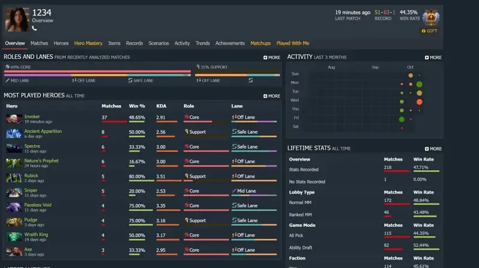Click the Win % column header
Viewport: 479px width, 268px height.
pyautogui.click(x=137, y=106)
